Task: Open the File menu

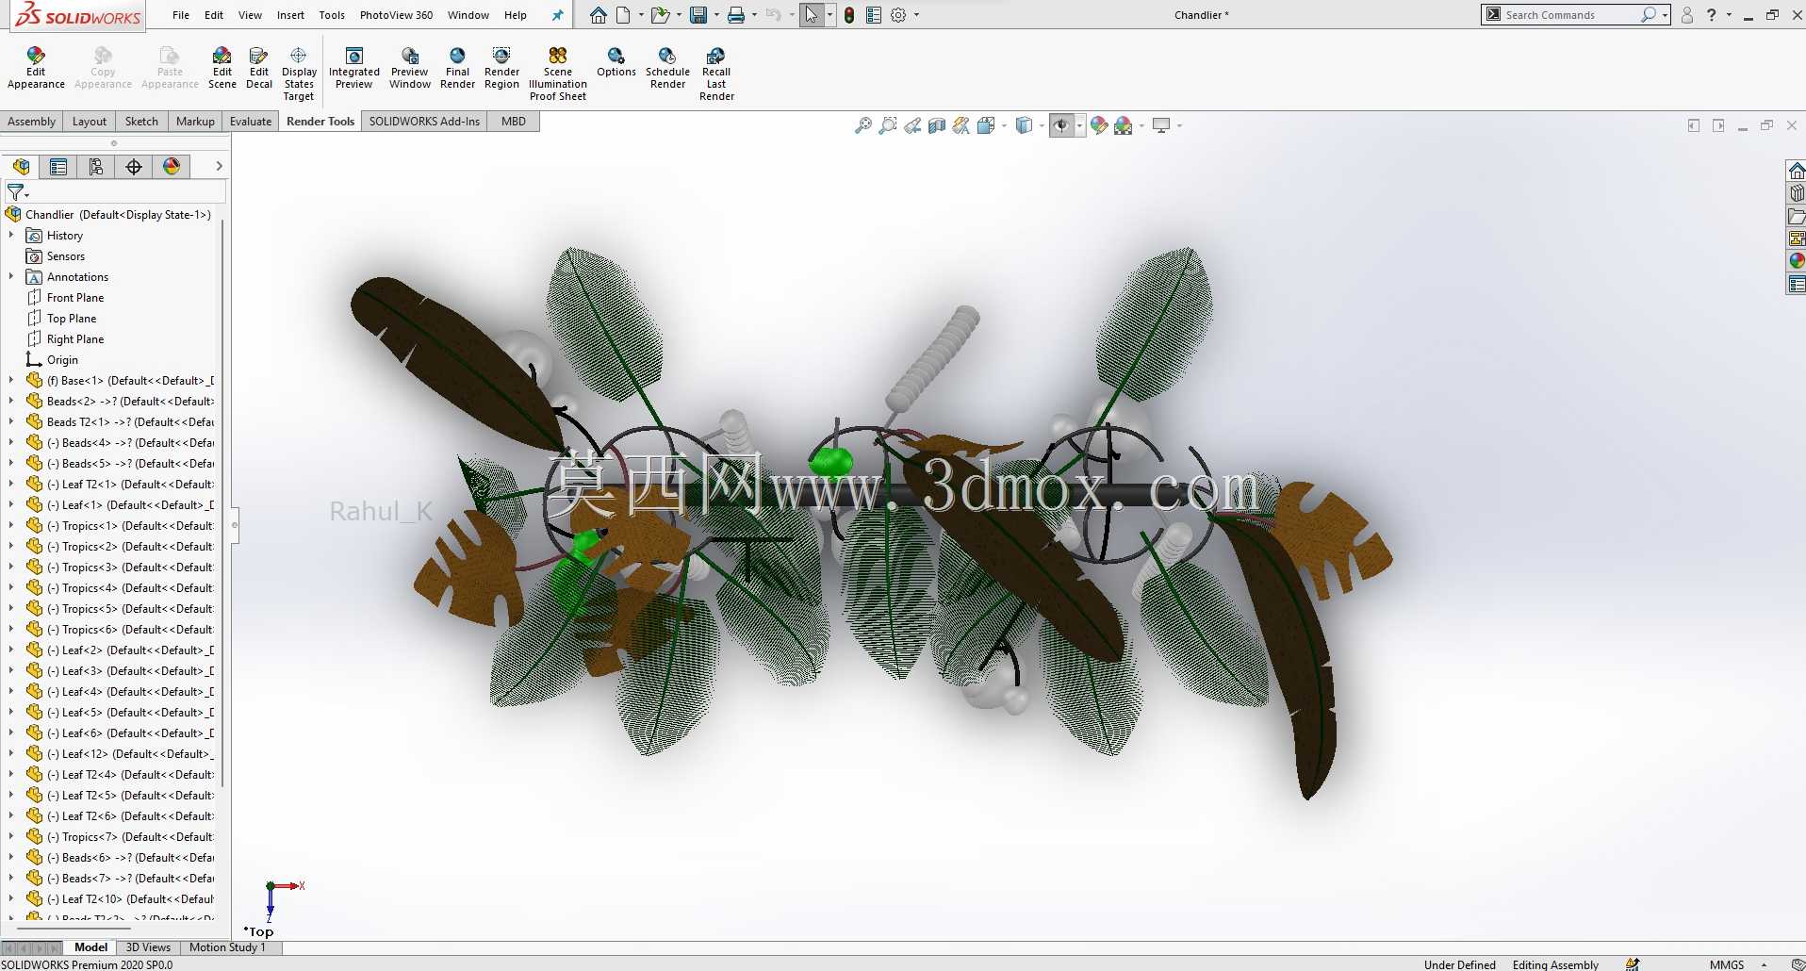Action: click(181, 15)
